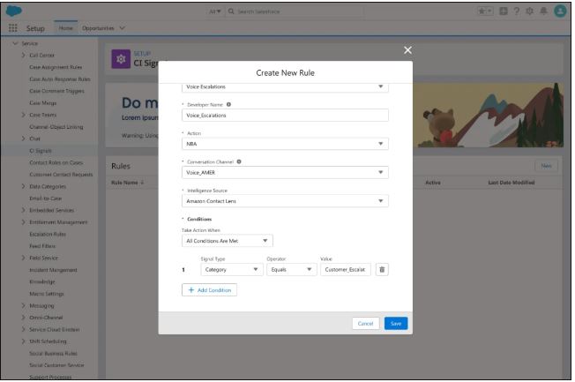This screenshot has width=575, height=382.
Task: Delete condition row 1 with trash icon
Action: tap(382, 270)
